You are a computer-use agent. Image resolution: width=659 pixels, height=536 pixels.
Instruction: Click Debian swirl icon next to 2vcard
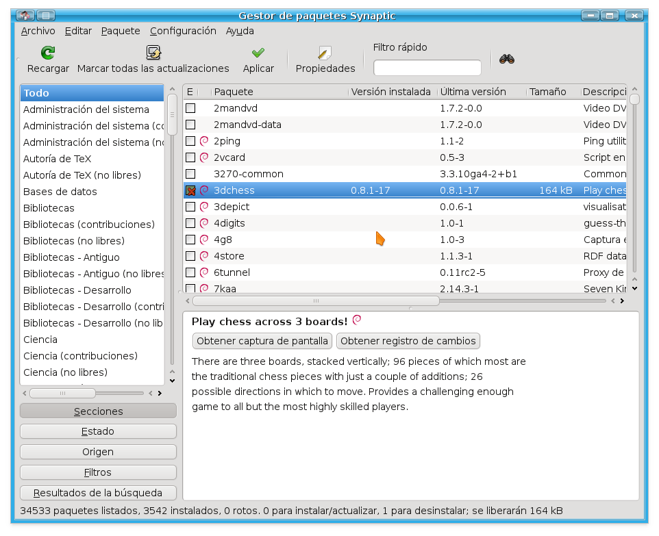204,157
